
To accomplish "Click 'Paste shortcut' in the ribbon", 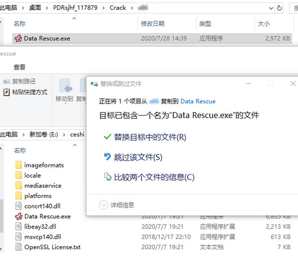I will 29,92.
